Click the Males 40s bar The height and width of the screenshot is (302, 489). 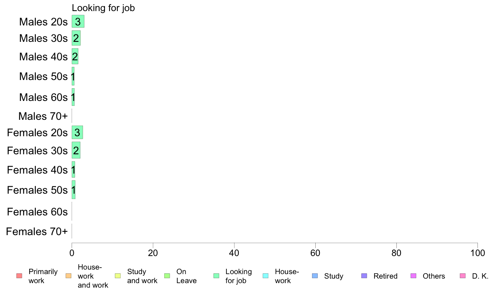pos(75,56)
